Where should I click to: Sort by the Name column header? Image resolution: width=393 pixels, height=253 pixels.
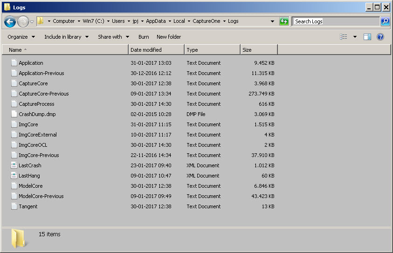(65, 49)
